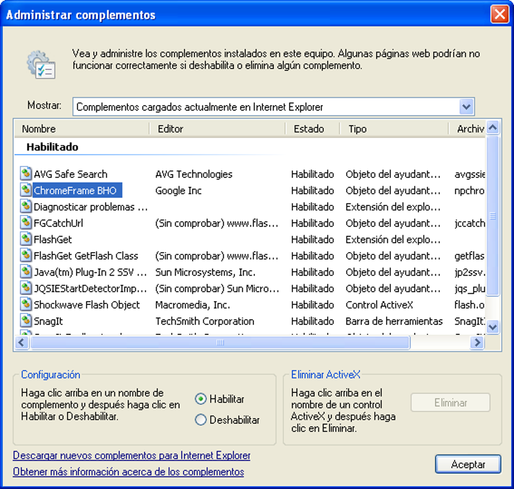
Task: Select the FlashGet extension entry
Action: tap(53, 239)
